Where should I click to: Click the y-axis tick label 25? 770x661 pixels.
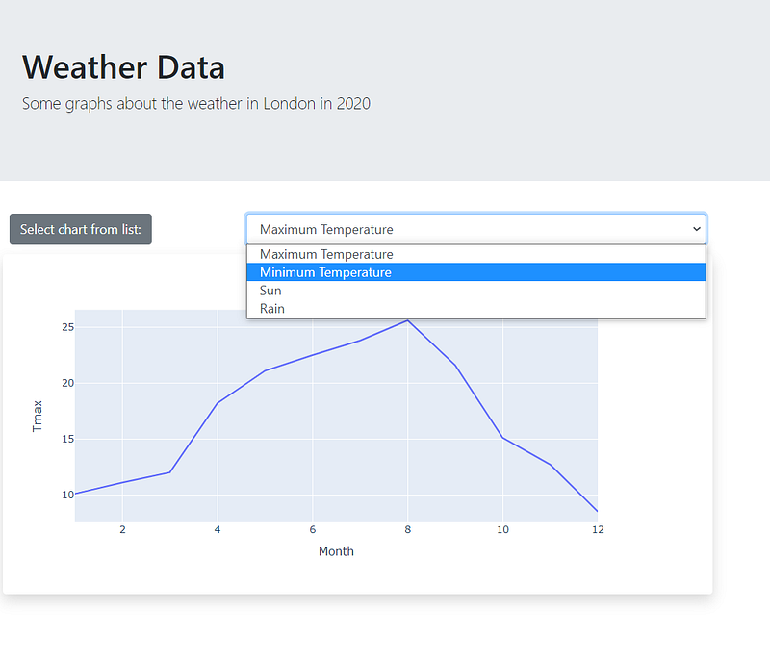coord(67,327)
